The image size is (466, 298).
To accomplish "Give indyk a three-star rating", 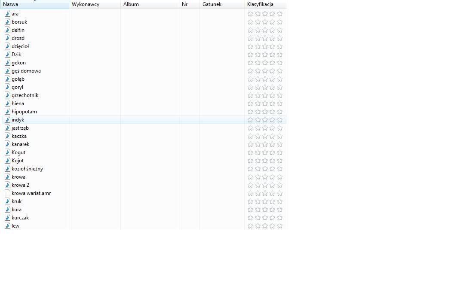I will [265, 120].
